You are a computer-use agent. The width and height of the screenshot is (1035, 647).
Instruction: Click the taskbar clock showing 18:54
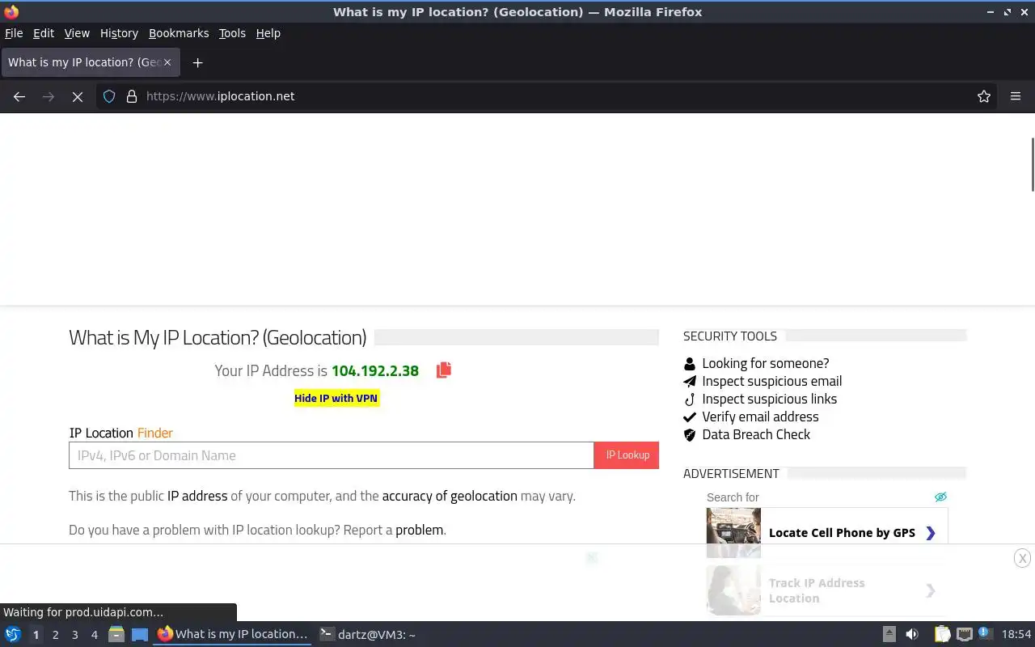click(x=1016, y=635)
